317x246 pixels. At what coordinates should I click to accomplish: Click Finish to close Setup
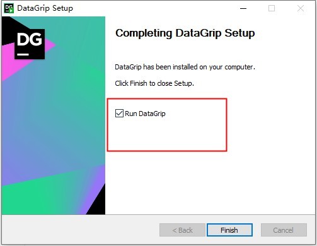(229, 230)
